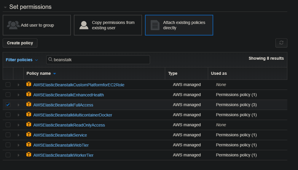Viewport: 298px width, 170px height.
Task: Select the AWSElasticBeanstalkWebTier checkbox
Action: [x=8, y=145]
